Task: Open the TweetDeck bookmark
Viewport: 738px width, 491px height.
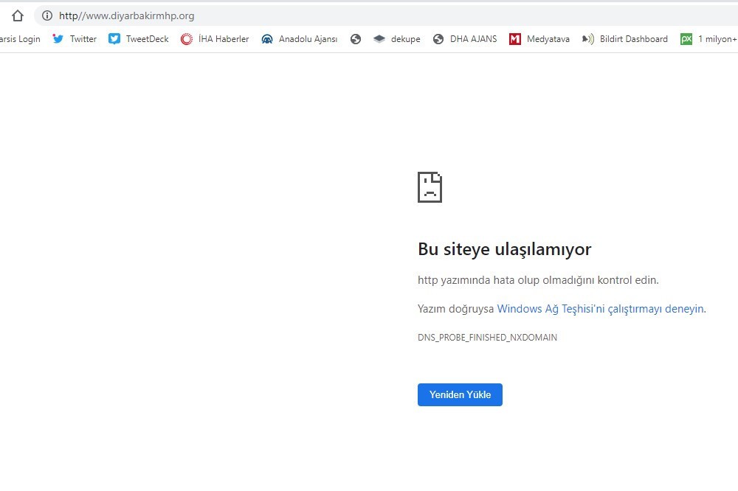Action: (x=139, y=39)
